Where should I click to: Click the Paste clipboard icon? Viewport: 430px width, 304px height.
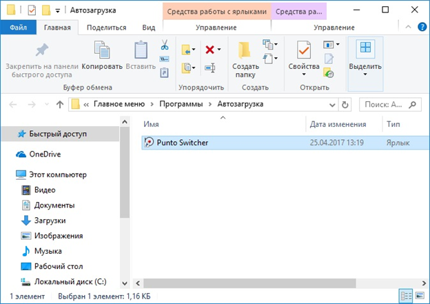click(x=141, y=50)
